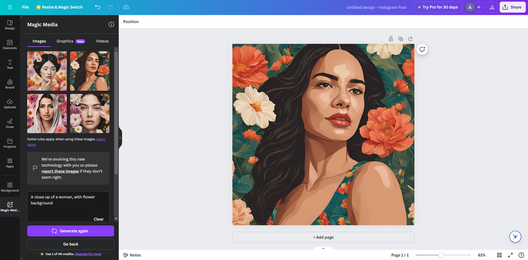Select the orange-flower woman generated thumbnail
This screenshot has height=260, width=528.
point(90,71)
